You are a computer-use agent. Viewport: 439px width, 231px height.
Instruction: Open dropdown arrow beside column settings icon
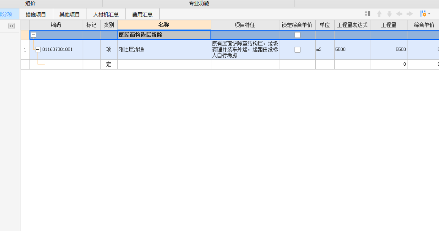[x=429, y=14]
